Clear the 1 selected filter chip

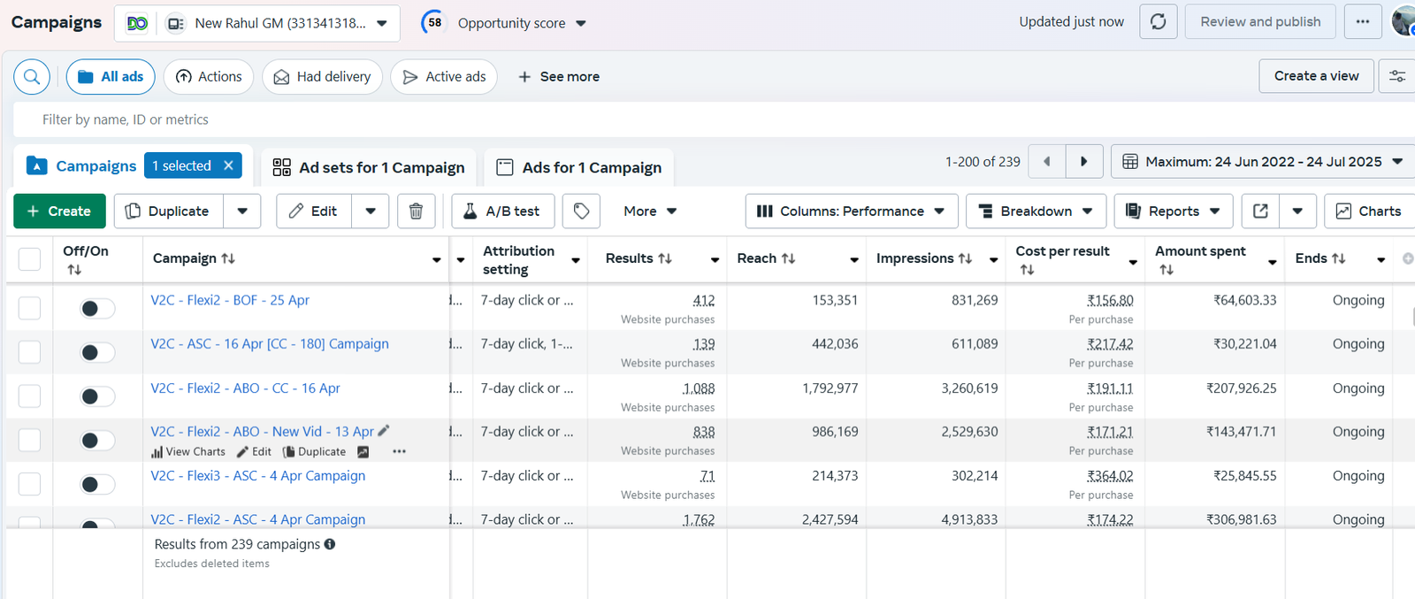(x=228, y=165)
